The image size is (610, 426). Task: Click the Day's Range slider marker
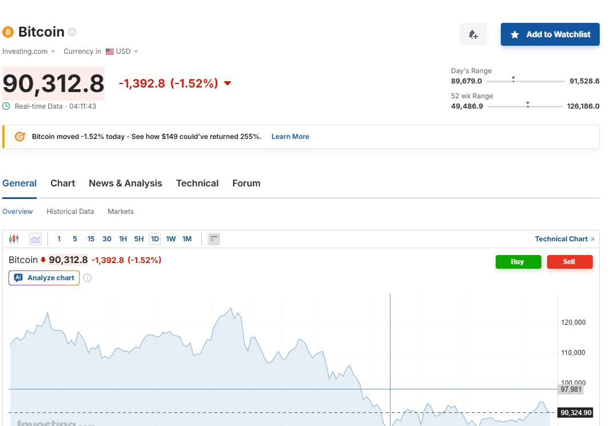pos(513,79)
